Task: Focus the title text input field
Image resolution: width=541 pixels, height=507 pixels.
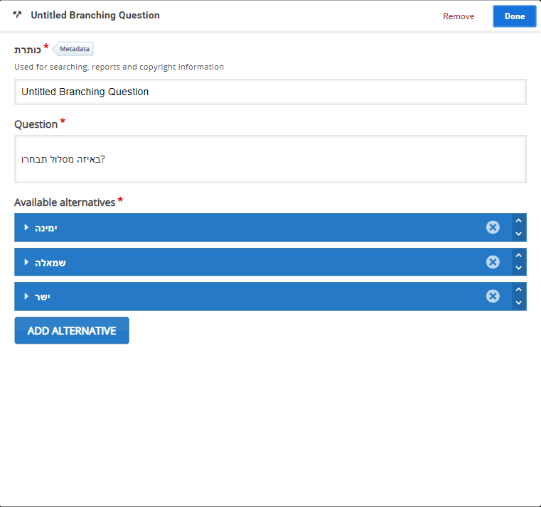Action: tap(270, 92)
